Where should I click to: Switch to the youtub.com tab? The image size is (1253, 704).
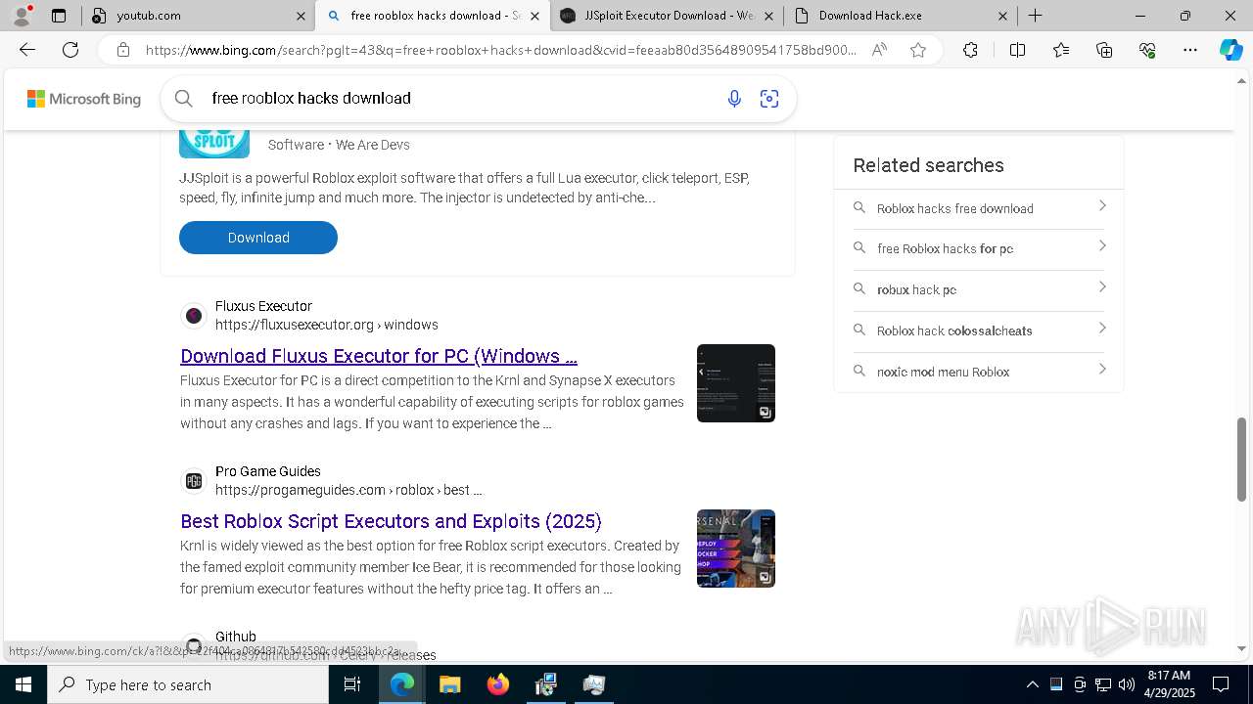tap(196, 16)
